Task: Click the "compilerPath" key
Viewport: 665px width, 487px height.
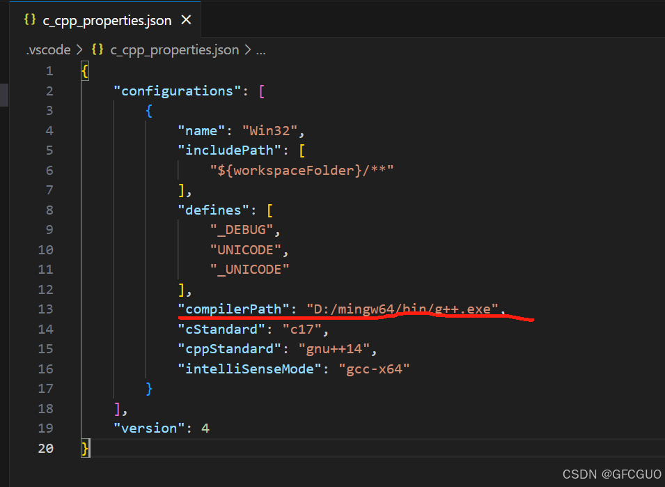Action: coord(234,309)
